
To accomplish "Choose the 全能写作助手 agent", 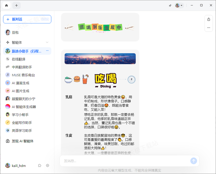I will pos(22,122).
